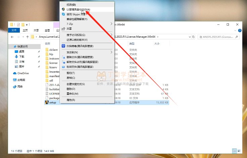Viewport: 247px width, 158px height.
Task: Open the 文件 ribbon tab
Action: [x=14, y=30]
